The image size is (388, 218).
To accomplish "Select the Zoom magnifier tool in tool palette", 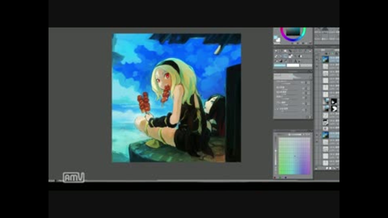I will [x=276, y=51].
